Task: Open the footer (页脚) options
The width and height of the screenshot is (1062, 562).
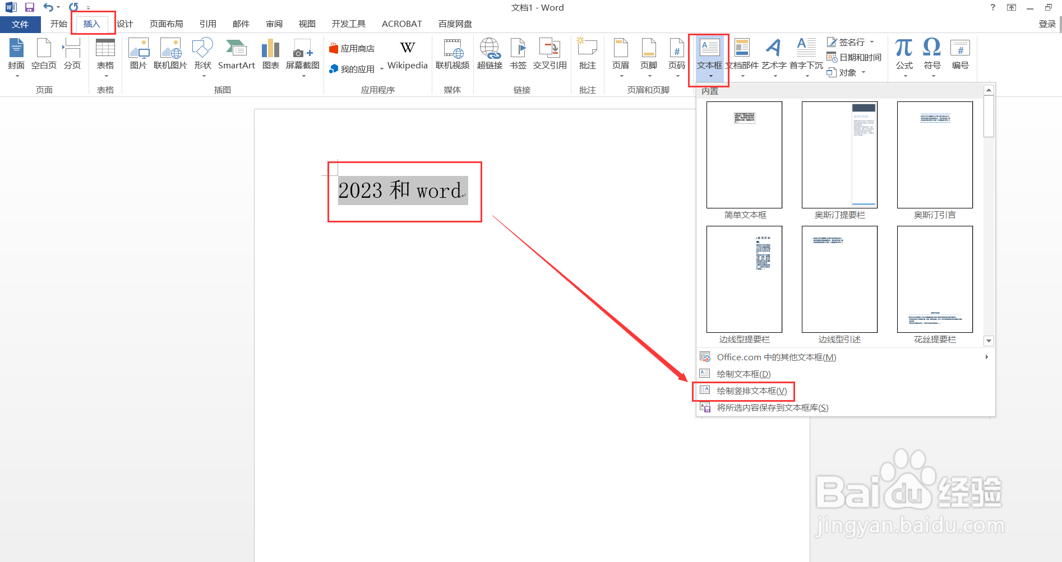Action: 649,56
